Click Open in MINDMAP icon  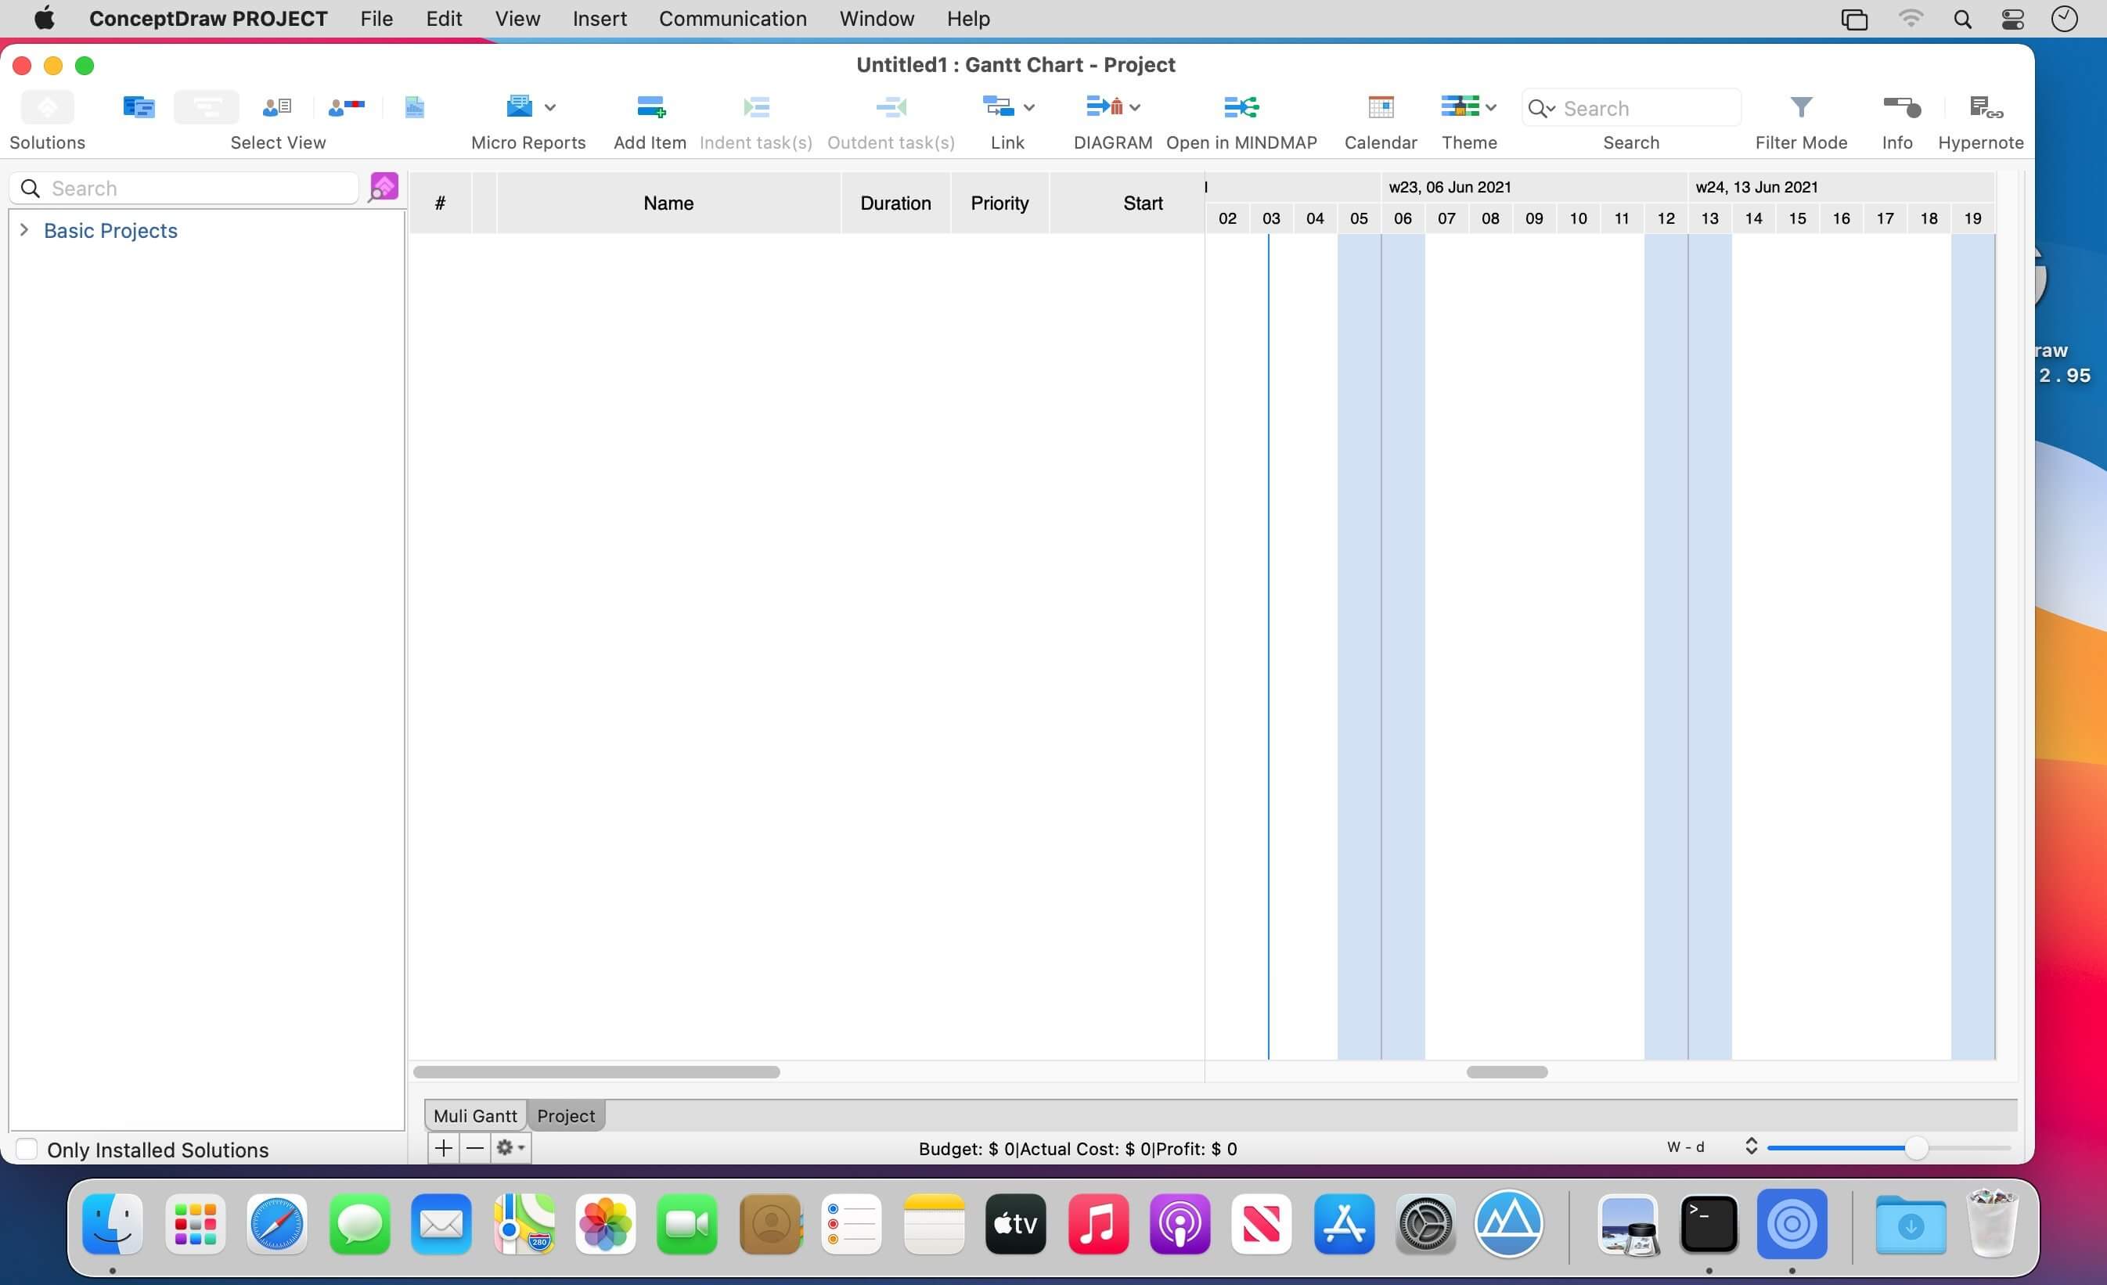(x=1241, y=107)
